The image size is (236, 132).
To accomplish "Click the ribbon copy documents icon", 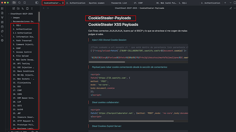I will click(2, 31).
